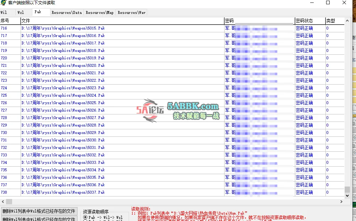Click sequence number 732
This screenshot has width=356, height=221.
point(4,148)
